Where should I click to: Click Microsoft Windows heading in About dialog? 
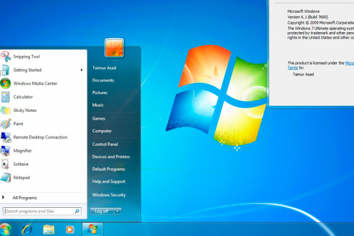pyautogui.click(x=303, y=11)
